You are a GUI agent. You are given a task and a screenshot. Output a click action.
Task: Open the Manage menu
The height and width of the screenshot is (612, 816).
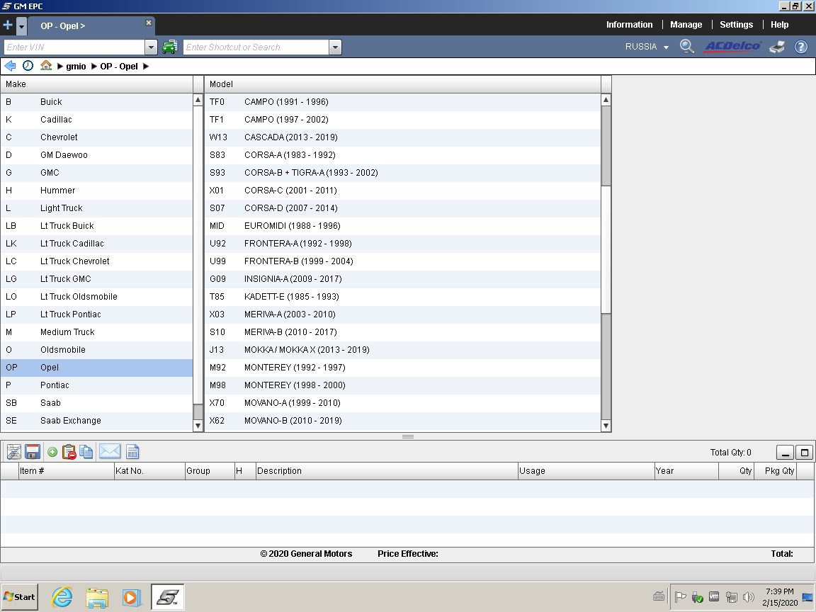[686, 25]
